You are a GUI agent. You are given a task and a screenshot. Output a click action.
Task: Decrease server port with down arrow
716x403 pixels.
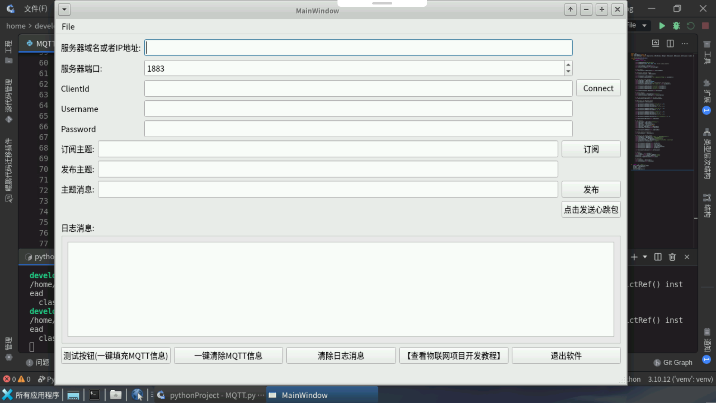[x=568, y=71]
